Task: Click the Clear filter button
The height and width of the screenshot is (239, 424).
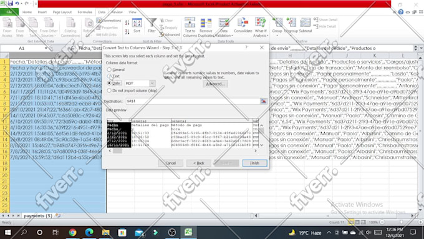Action: (x=166, y=21)
